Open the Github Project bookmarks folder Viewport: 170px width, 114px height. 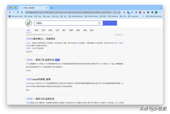tap(91, 16)
